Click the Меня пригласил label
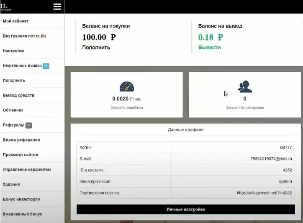The image size is (303, 223). [x=95, y=181]
